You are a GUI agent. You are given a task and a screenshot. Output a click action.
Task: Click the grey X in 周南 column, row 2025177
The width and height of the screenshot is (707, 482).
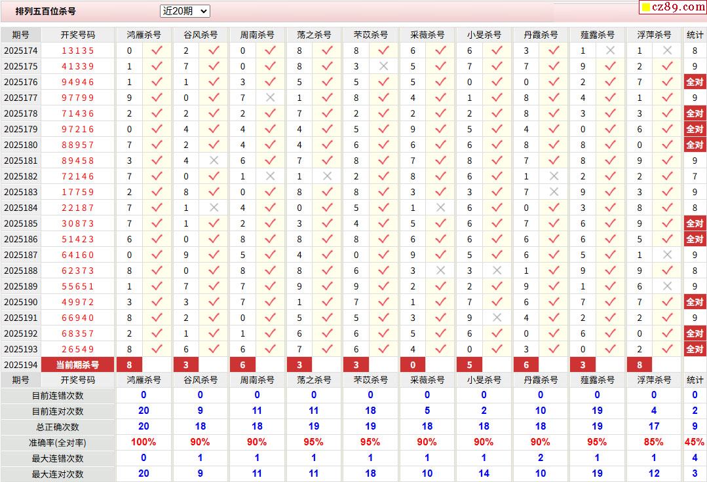270,98
